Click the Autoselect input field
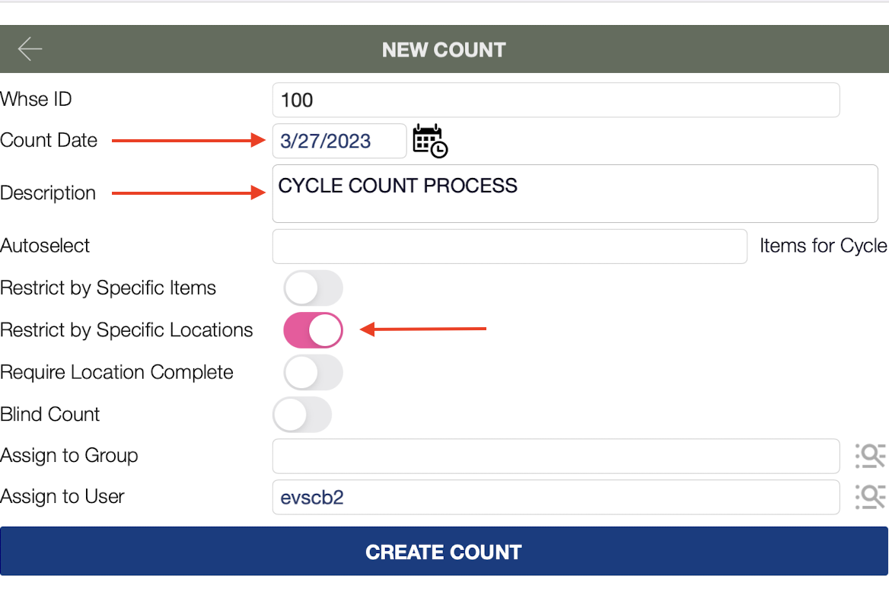 click(509, 247)
